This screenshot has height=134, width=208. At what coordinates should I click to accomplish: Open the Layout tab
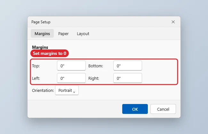(83, 33)
